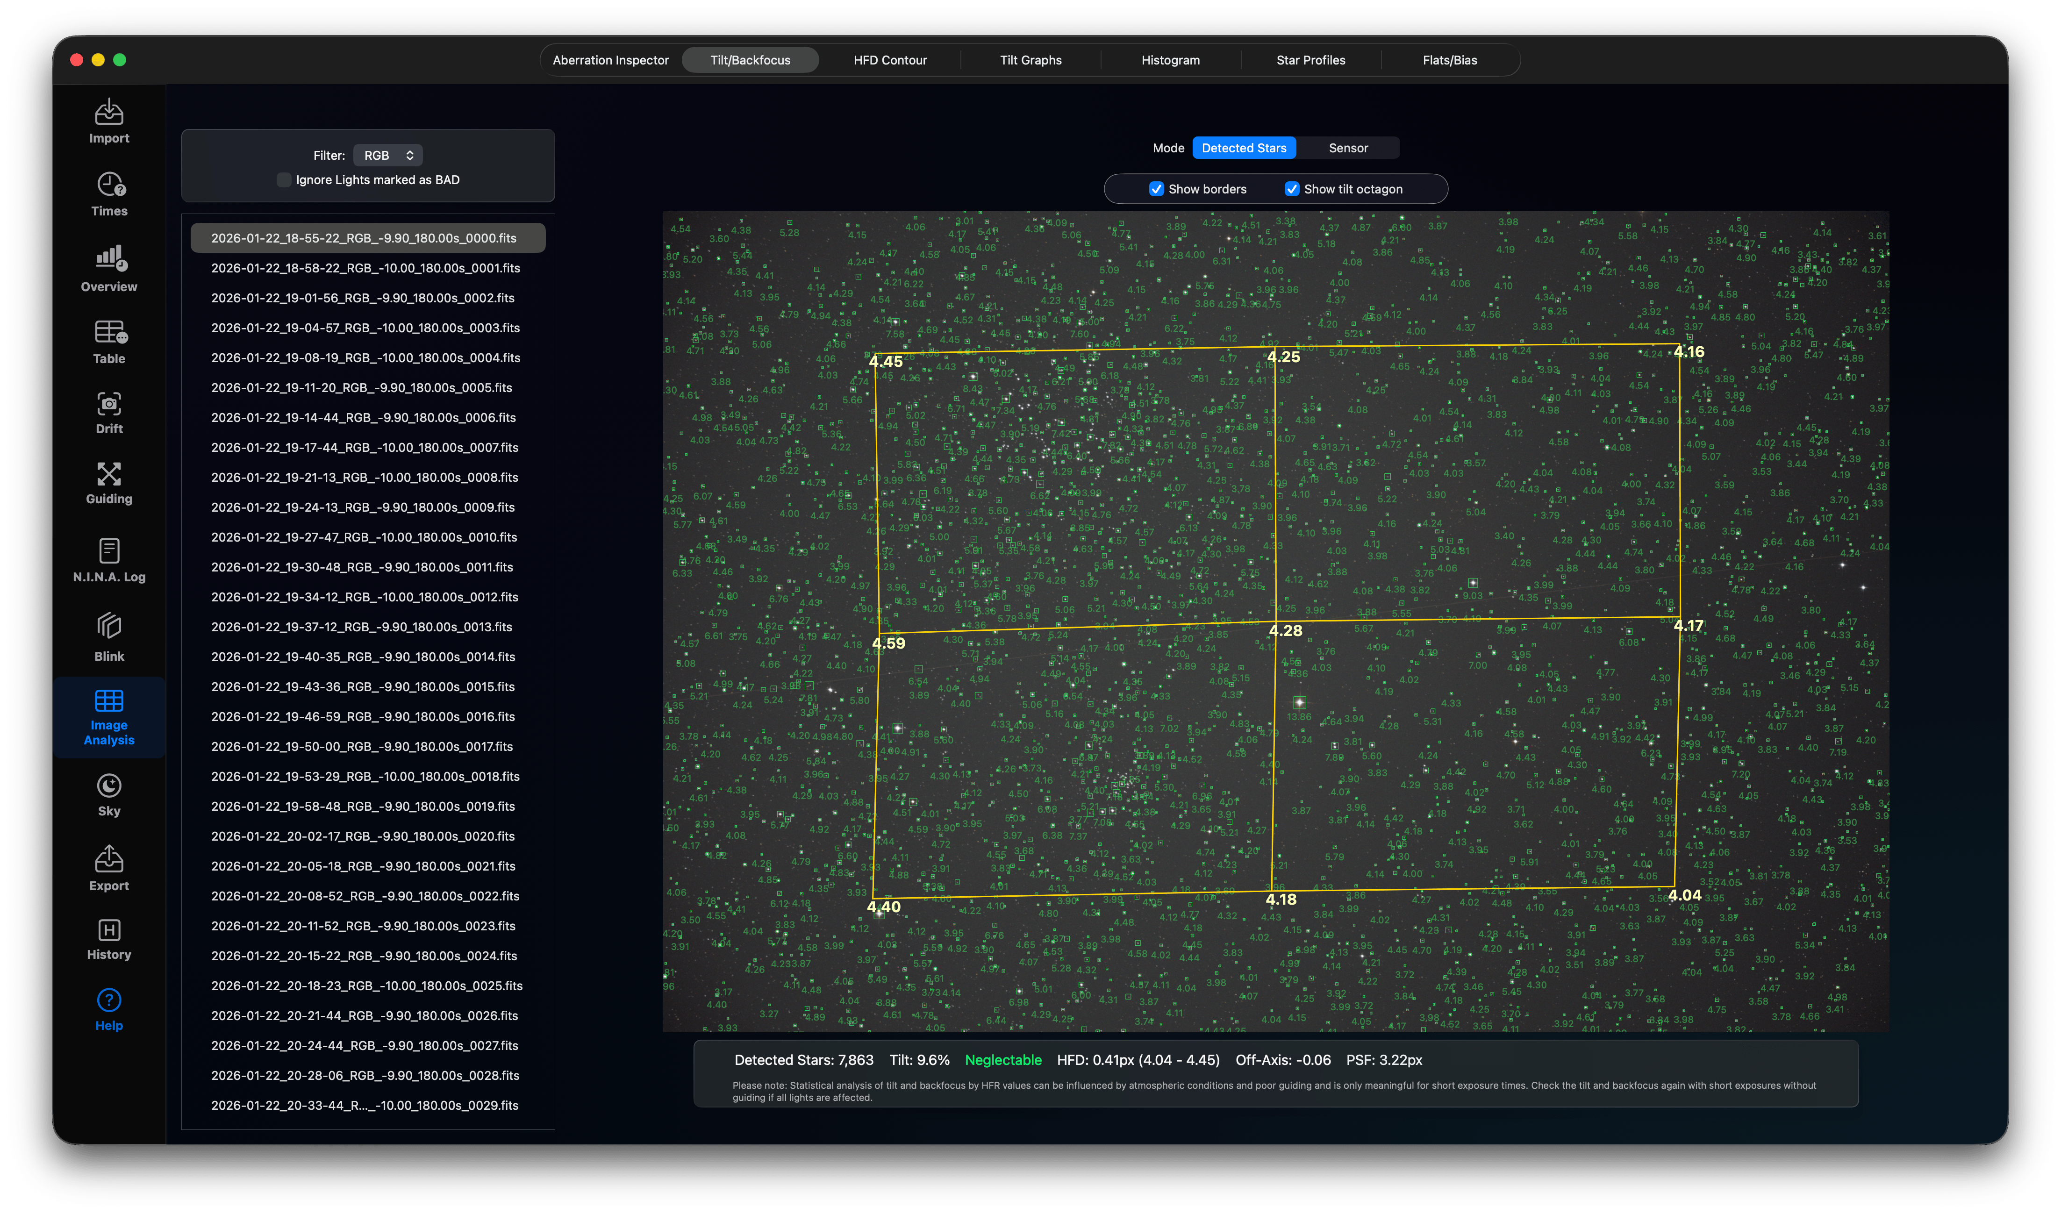Select file ending _0027.fits
This screenshot has width=2061, height=1214.
click(x=368, y=1045)
